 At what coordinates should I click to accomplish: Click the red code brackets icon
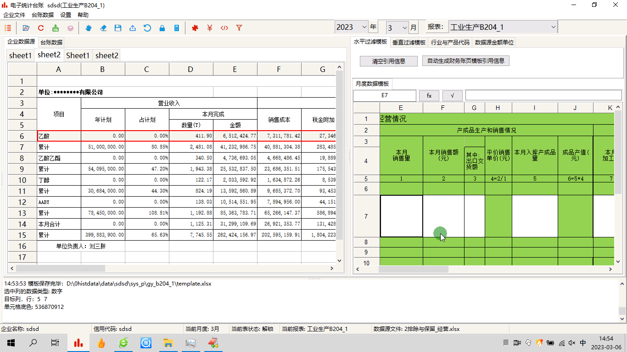(224, 28)
